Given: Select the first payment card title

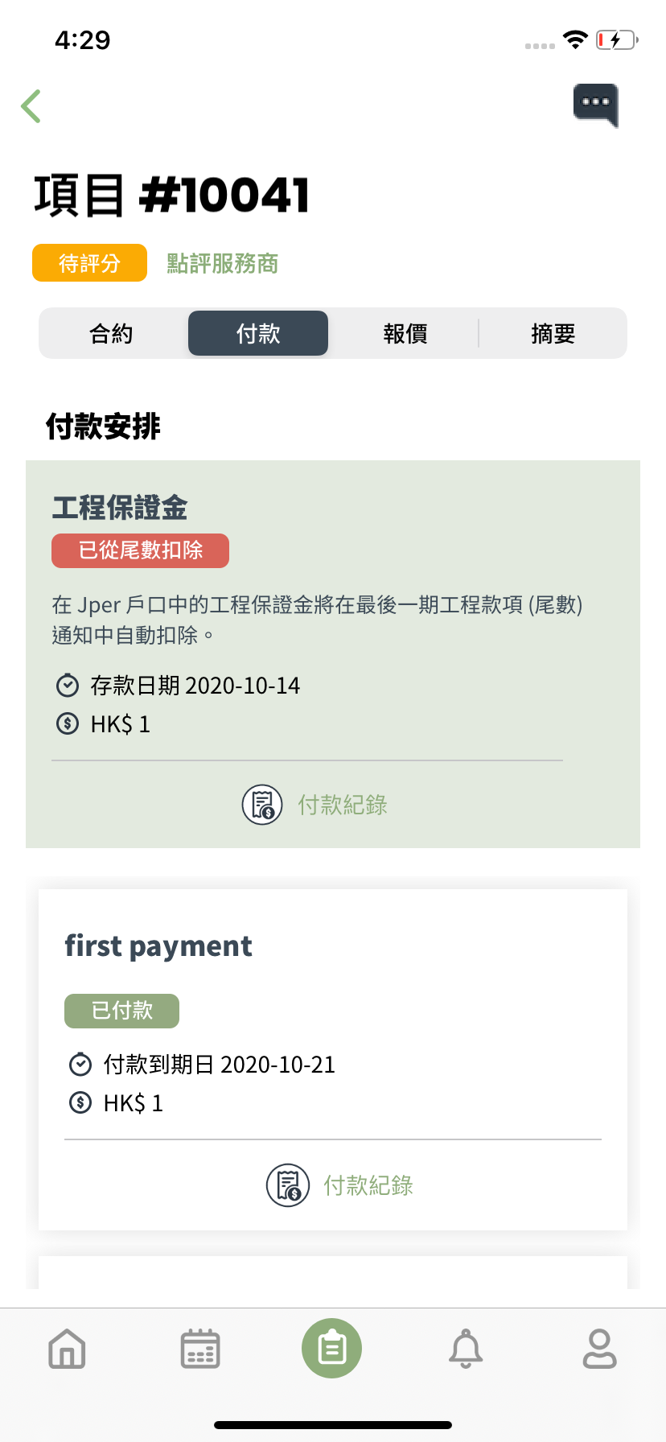Looking at the screenshot, I should pyautogui.click(x=158, y=946).
